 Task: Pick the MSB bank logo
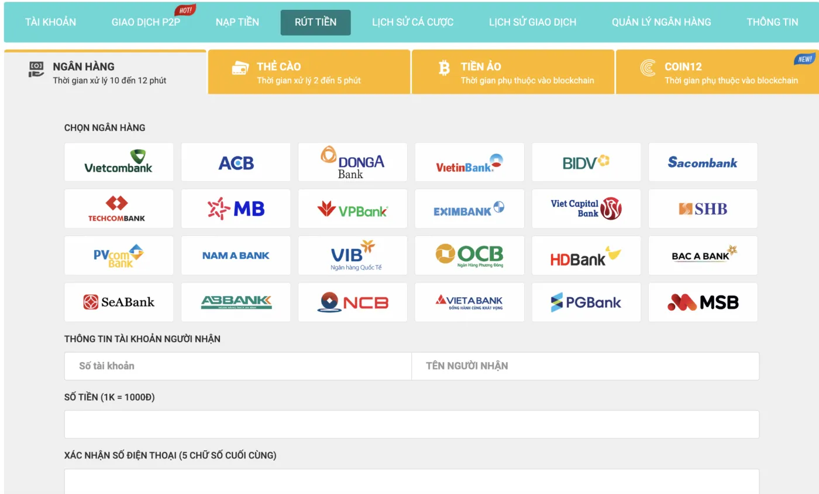click(x=703, y=302)
